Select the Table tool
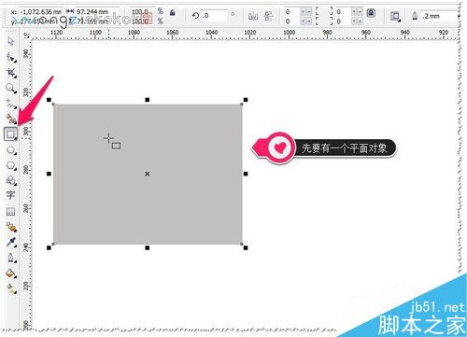Screen dimensions: 467x337 (10, 212)
